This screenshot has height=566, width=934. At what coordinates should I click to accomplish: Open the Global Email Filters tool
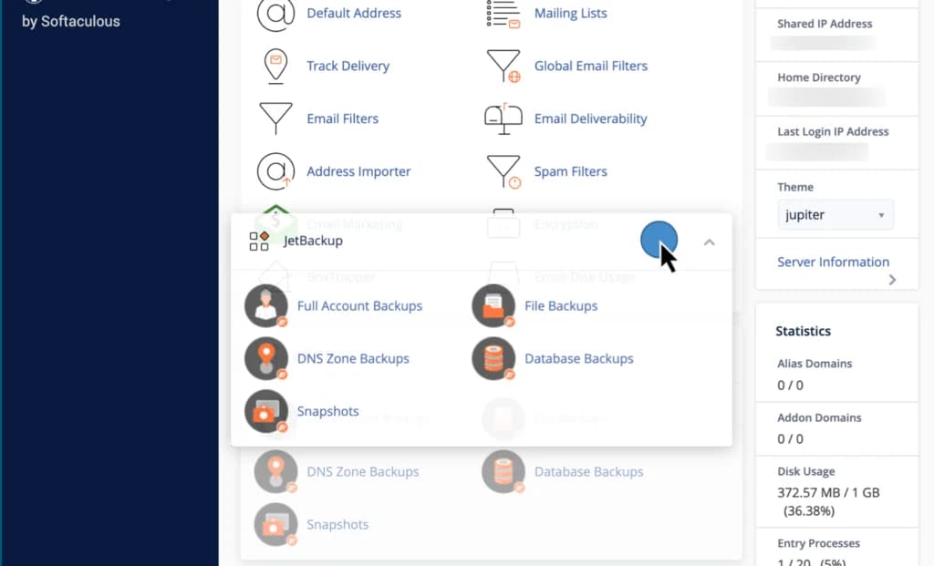point(588,66)
